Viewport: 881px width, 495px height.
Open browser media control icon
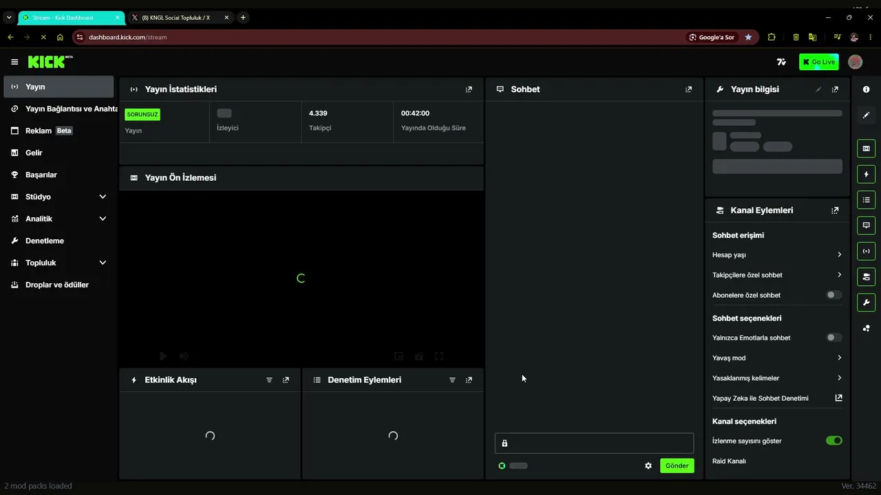[837, 37]
